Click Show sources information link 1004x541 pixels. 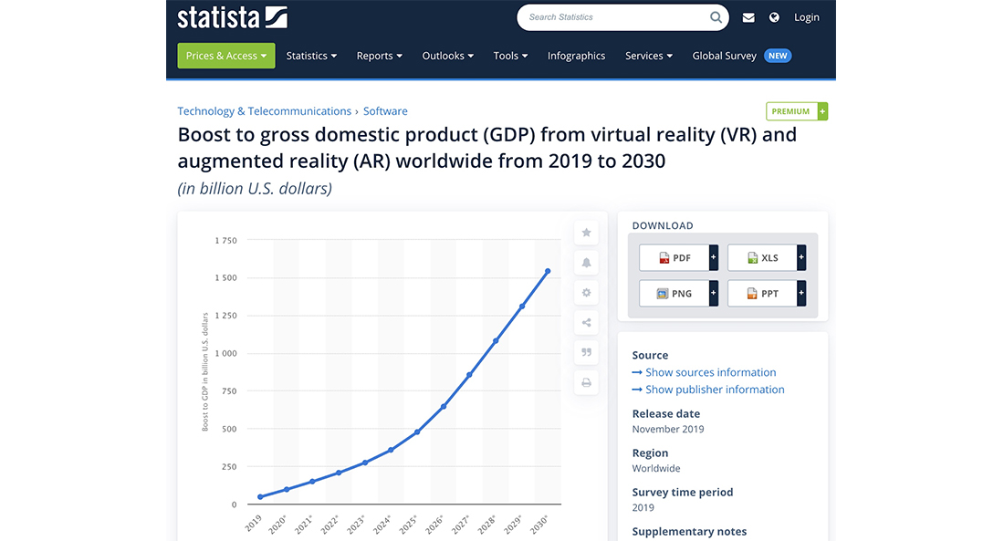point(710,372)
